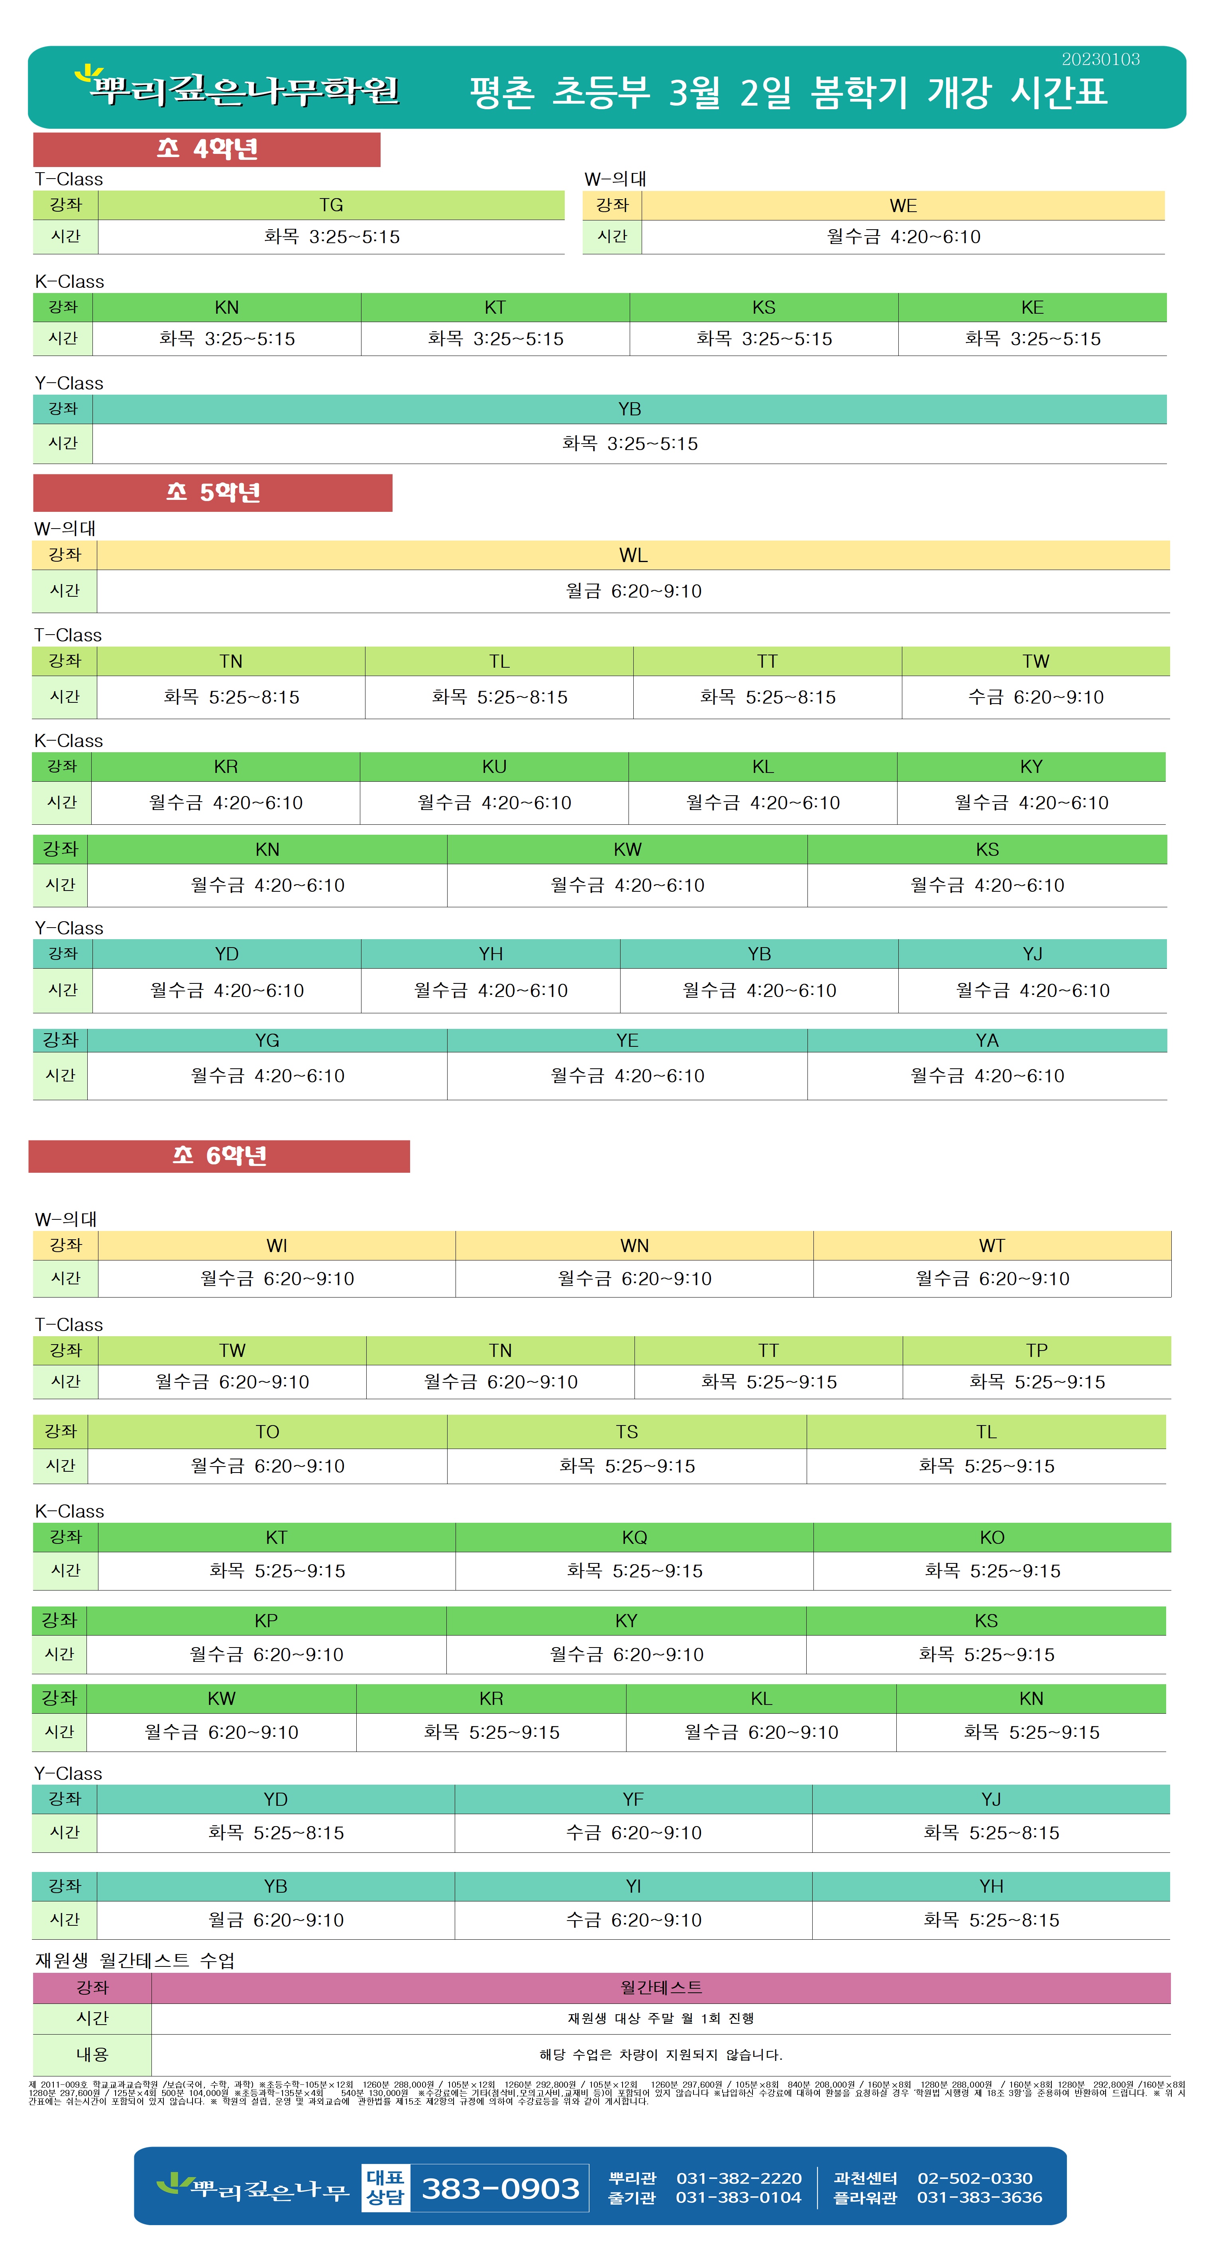Click the main phone number 383-0903

point(500,2187)
